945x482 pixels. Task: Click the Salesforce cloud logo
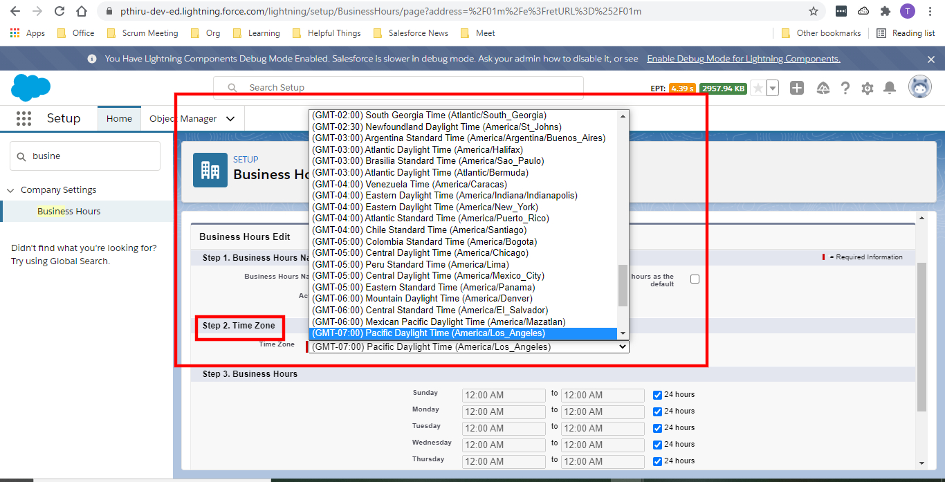click(x=30, y=88)
